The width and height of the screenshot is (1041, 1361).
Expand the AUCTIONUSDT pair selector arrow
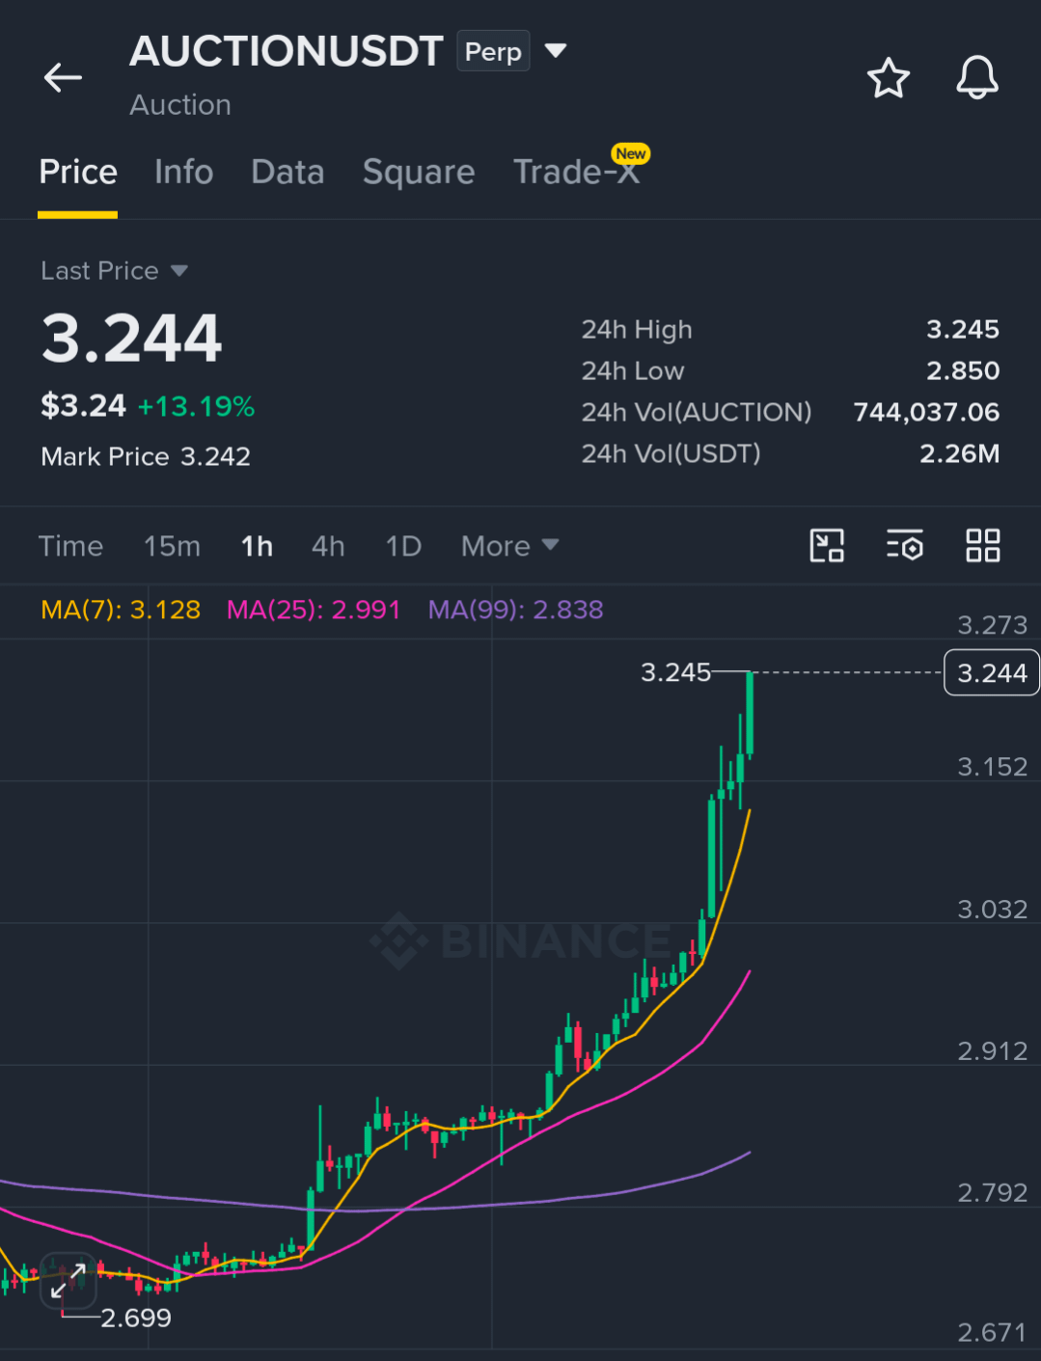coord(556,50)
